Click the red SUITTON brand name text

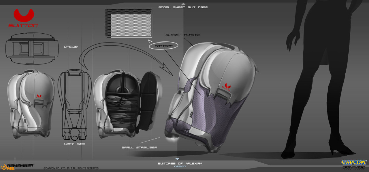point(23,25)
